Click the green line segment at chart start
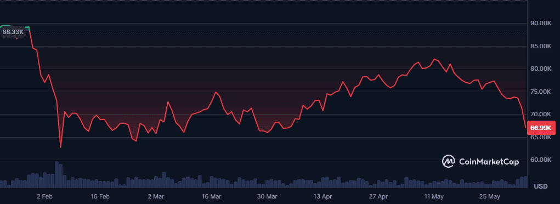The width and height of the screenshot is (560, 204). tap(15, 26)
